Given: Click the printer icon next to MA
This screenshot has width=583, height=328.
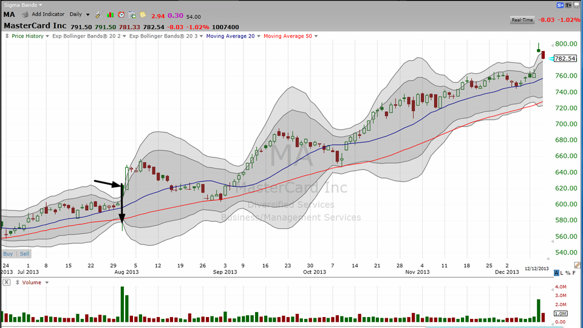Looking at the screenshot, I should (25, 15).
